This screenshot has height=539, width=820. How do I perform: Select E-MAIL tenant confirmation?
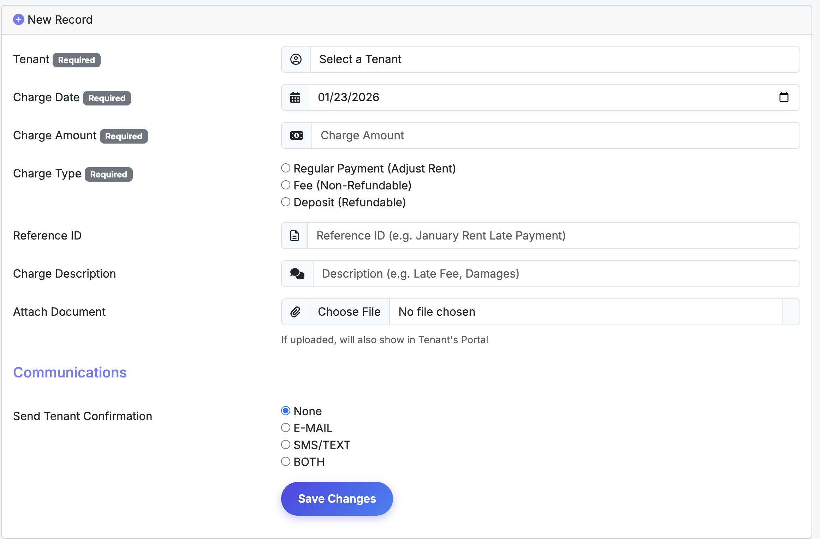(286, 428)
